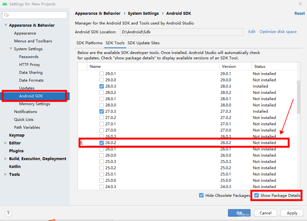307x221 pixels.
Task: Uncheck the 28.0.3 installed checkbox
Action: 101,86
